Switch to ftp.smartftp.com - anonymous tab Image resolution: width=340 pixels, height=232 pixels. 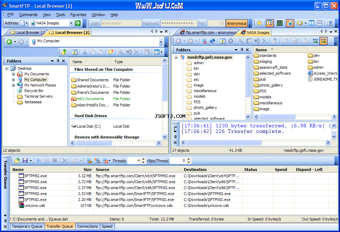coord(208,32)
